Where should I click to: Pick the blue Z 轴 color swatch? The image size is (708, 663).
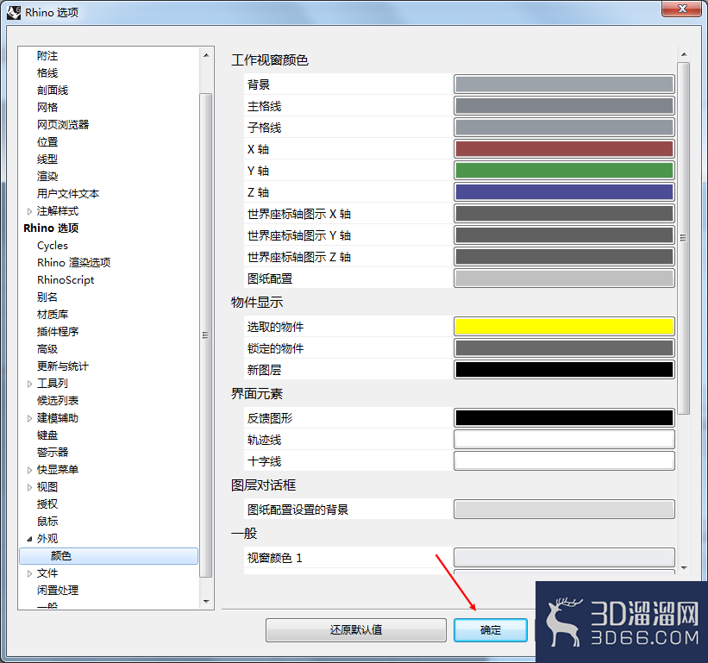point(564,192)
